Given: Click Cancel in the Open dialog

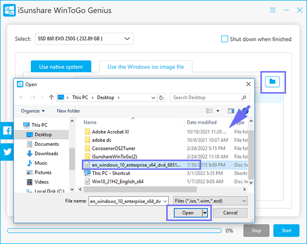Looking at the screenshot, I should pos(230,213).
